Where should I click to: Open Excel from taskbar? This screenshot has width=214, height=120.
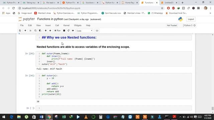(64, 117)
